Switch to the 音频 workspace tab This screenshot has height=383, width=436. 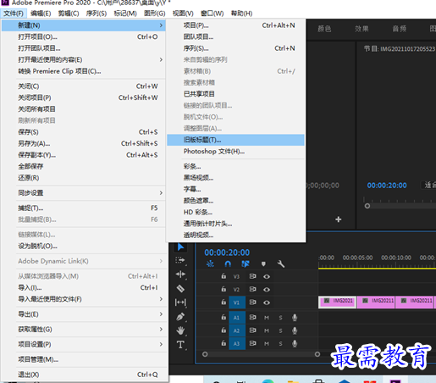click(x=400, y=29)
